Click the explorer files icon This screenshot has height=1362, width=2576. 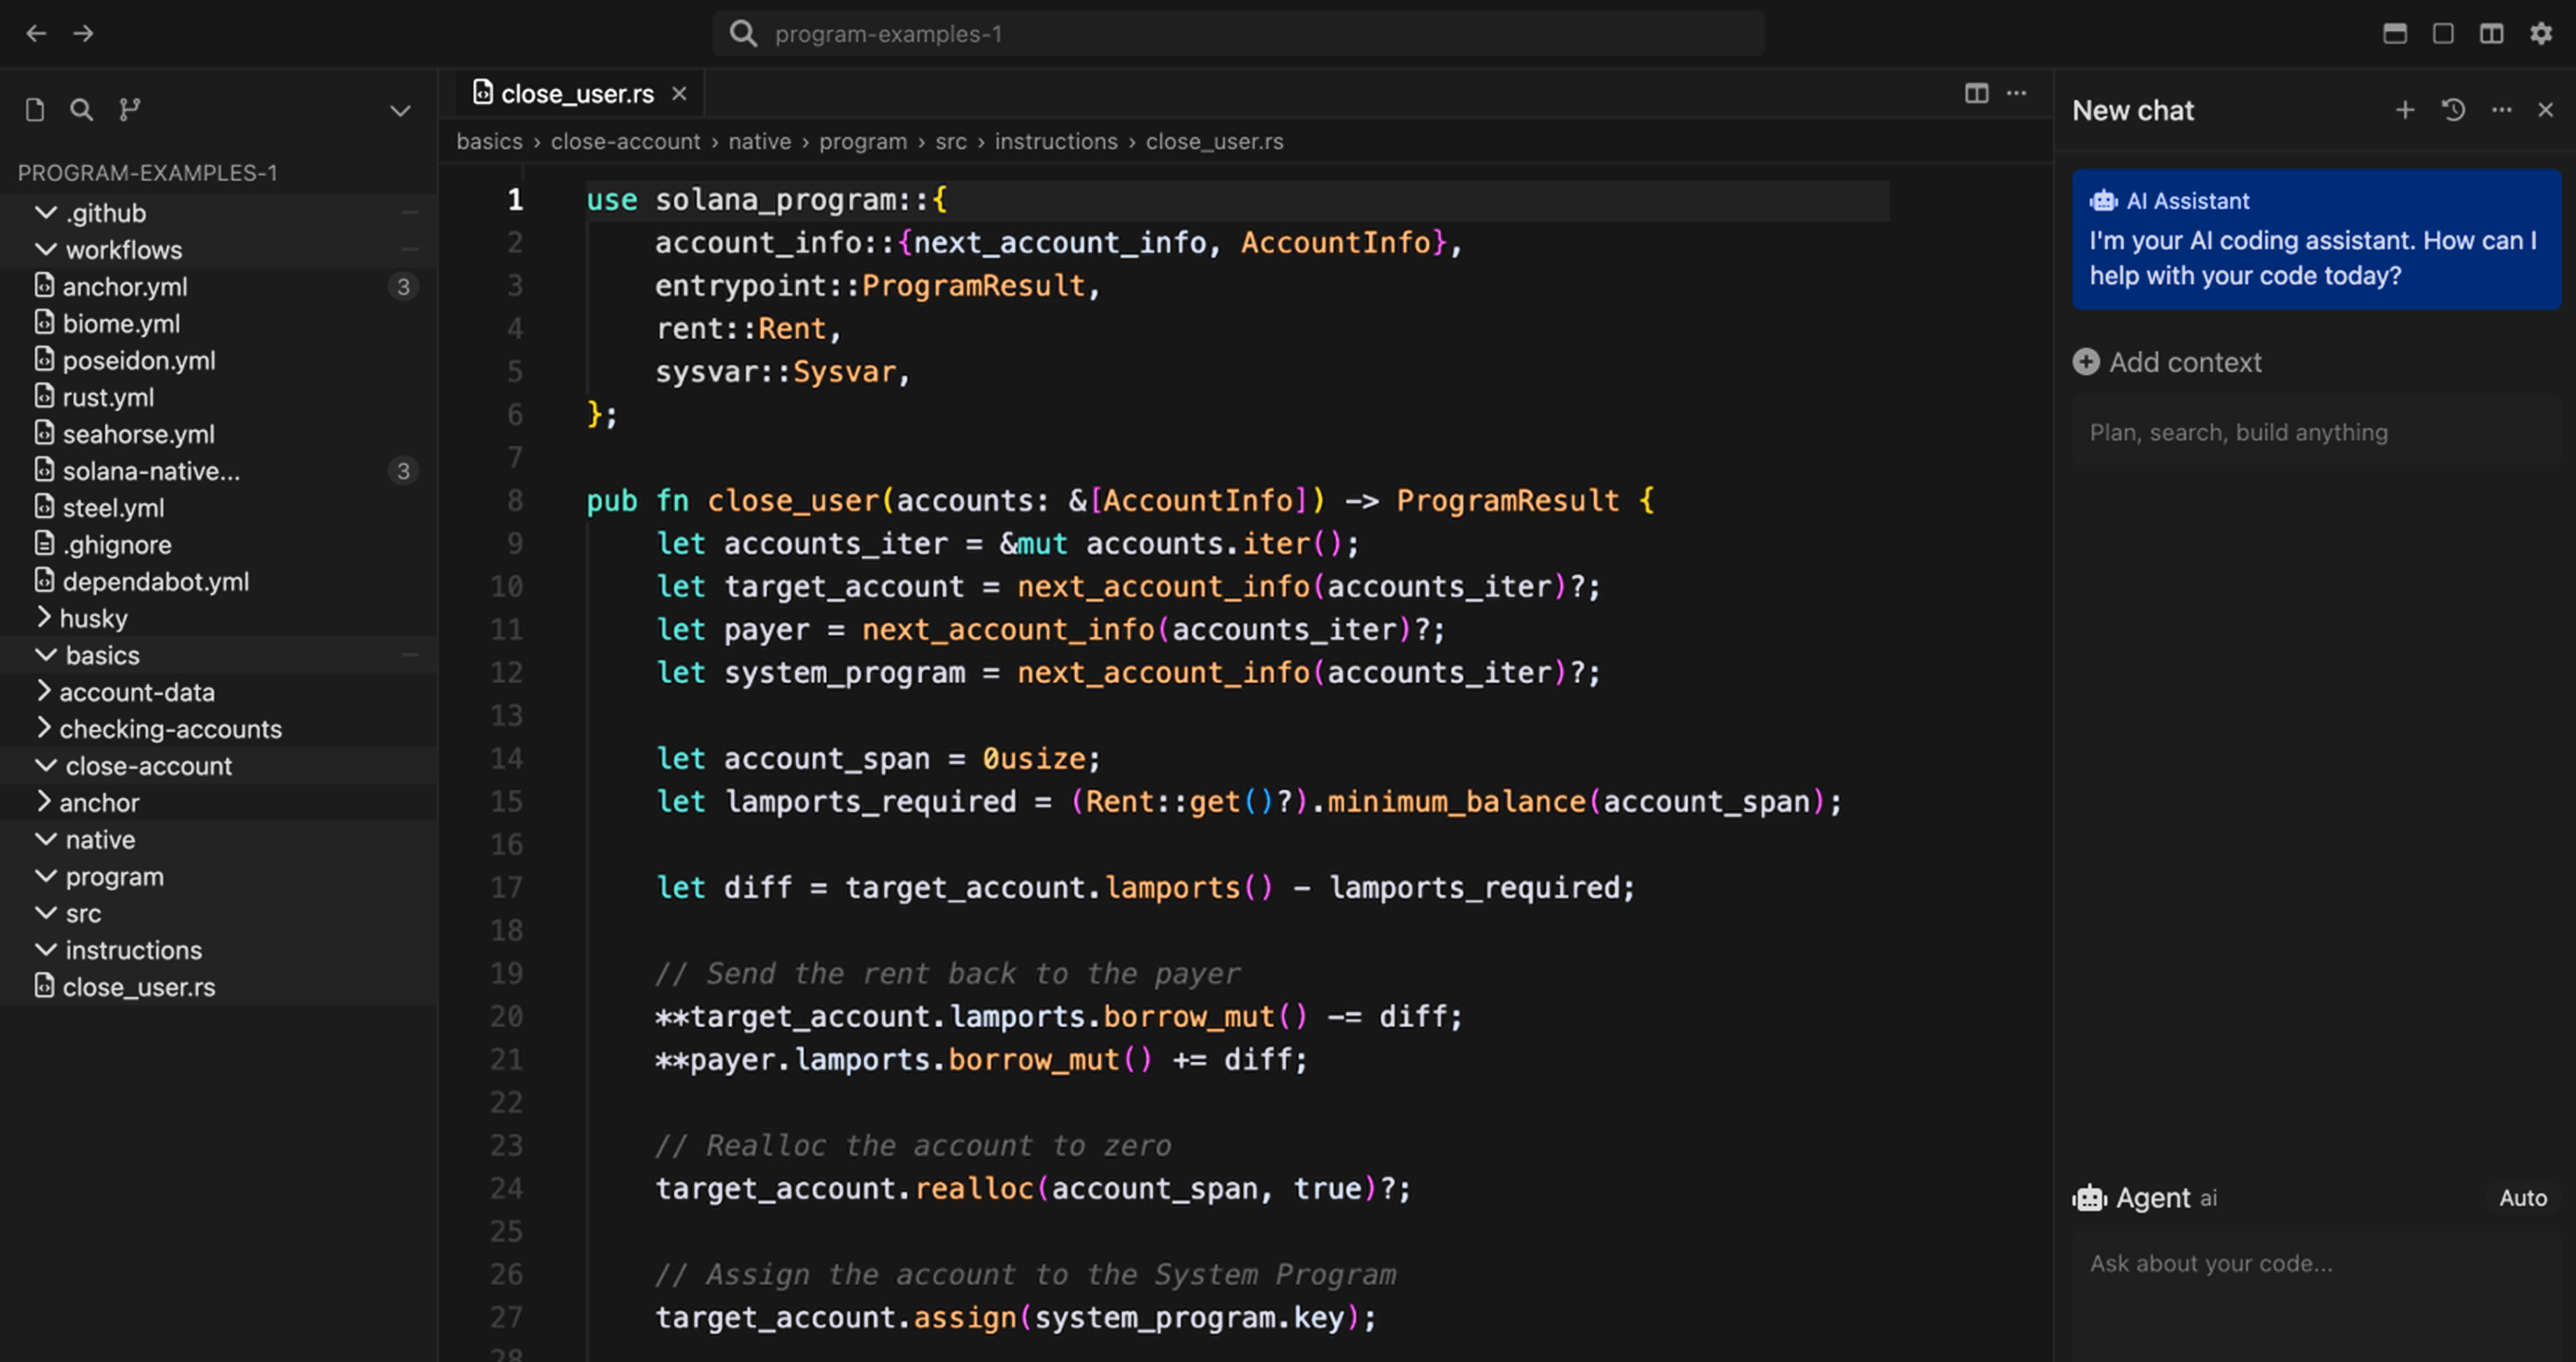coord(35,110)
